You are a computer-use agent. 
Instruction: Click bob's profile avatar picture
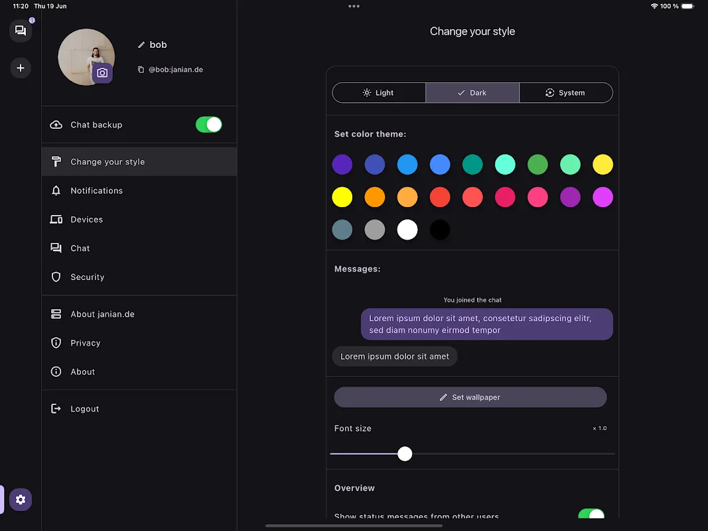click(x=86, y=57)
